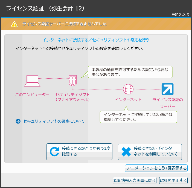The height and width of the screenshot is (188, 192).
Task: Go back via 認証情報入力画面に戻る button
Action: 134,180
